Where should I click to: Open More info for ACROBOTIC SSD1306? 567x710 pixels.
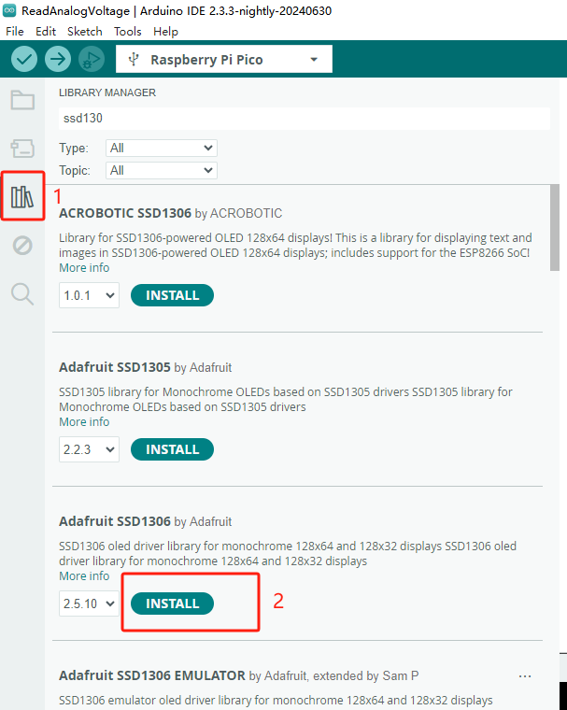point(84,267)
